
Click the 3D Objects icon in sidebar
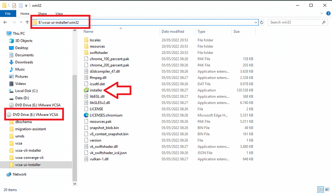(11, 41)
